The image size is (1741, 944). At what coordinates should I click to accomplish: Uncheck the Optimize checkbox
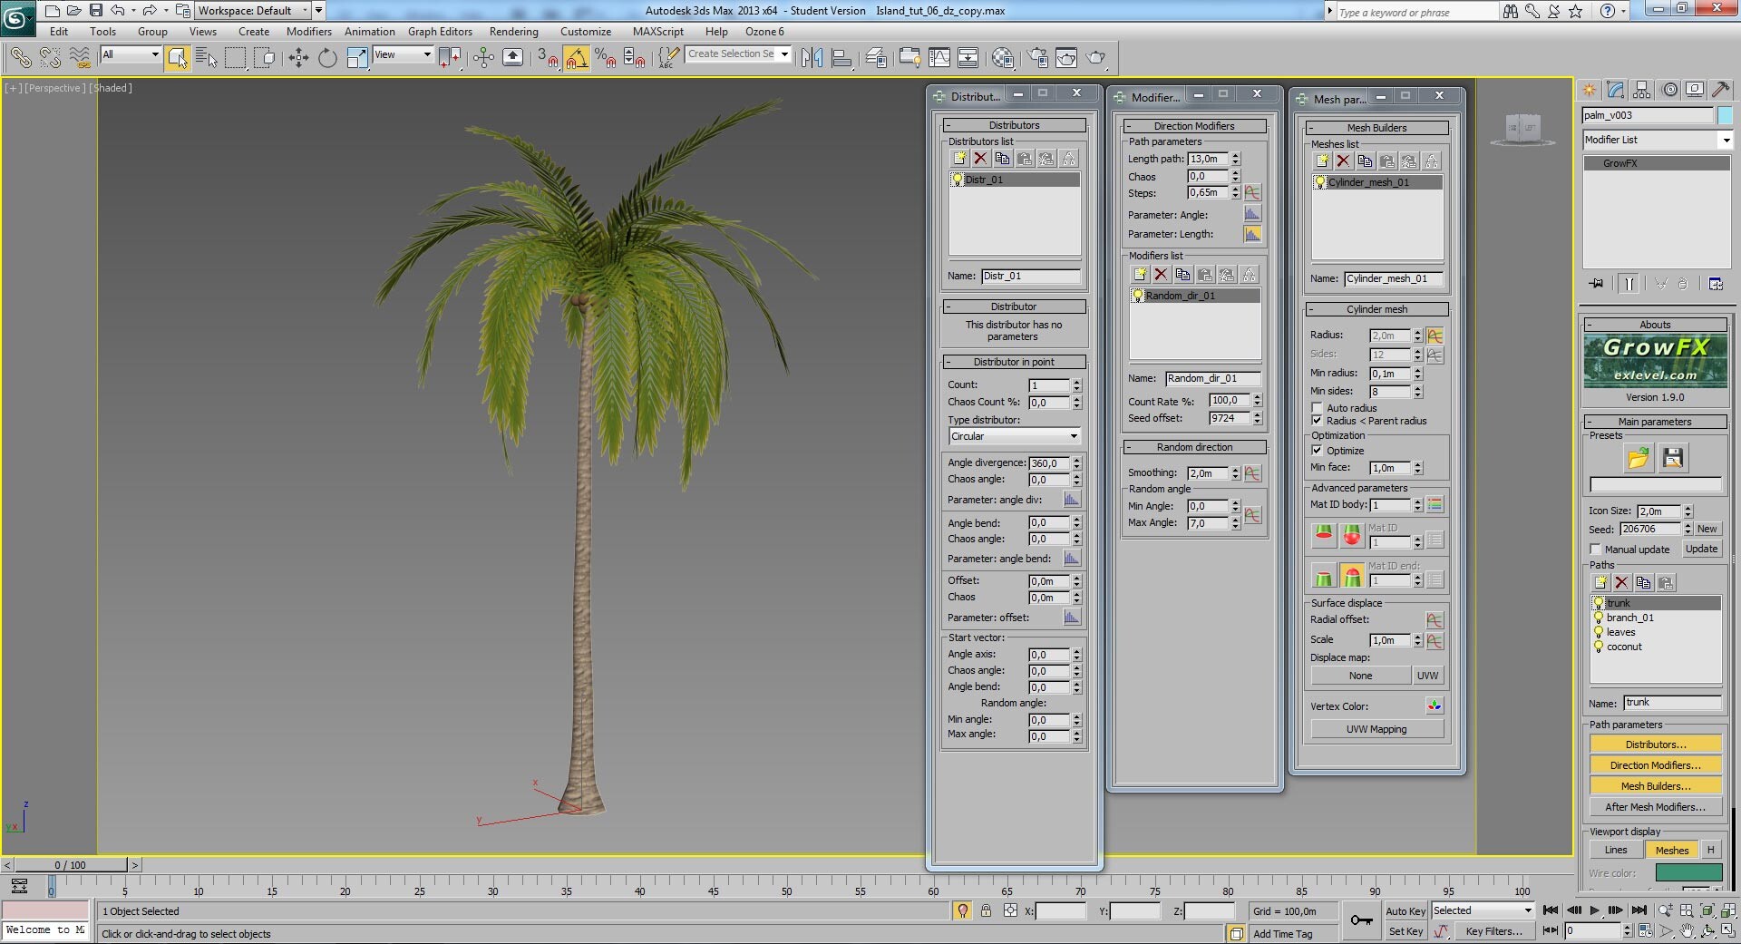click(x=1317, y=451)
